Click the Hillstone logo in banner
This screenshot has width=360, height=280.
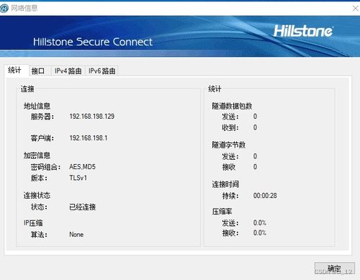tap(303, 31)
